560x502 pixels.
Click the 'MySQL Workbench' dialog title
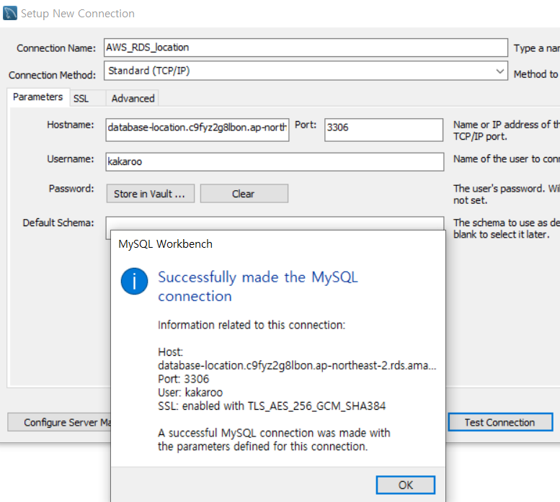coord(165,244)
